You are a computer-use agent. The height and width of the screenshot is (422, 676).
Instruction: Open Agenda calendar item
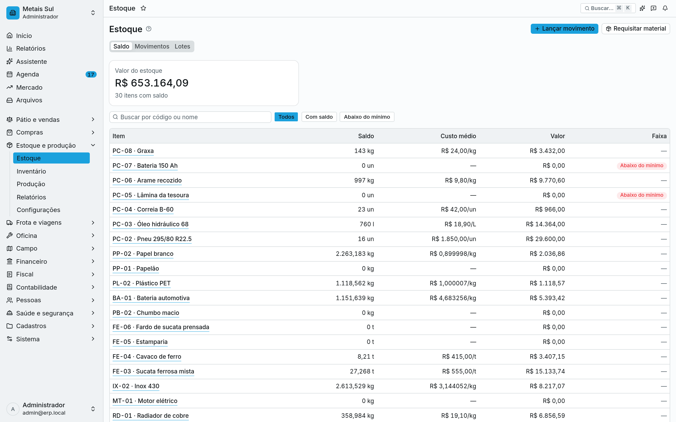click(51, 74)
